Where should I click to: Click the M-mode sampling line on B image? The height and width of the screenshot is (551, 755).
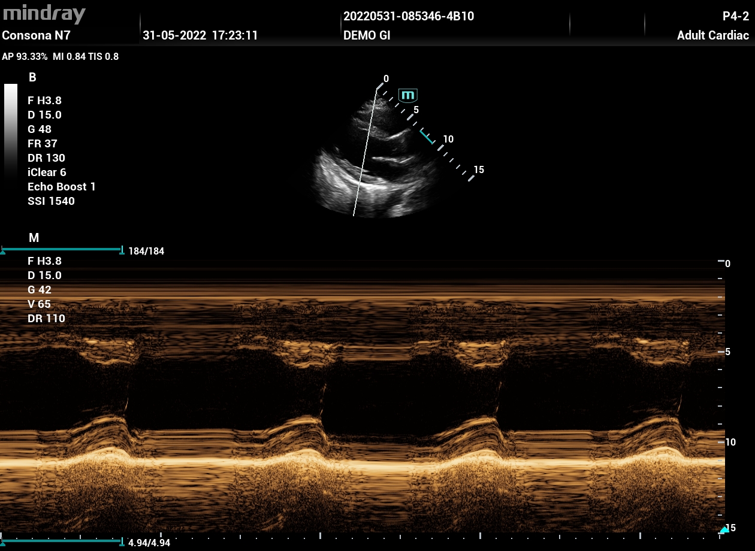[x=364, y=156]
